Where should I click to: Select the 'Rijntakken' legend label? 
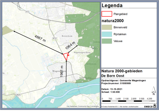click(x=120, y=34)
